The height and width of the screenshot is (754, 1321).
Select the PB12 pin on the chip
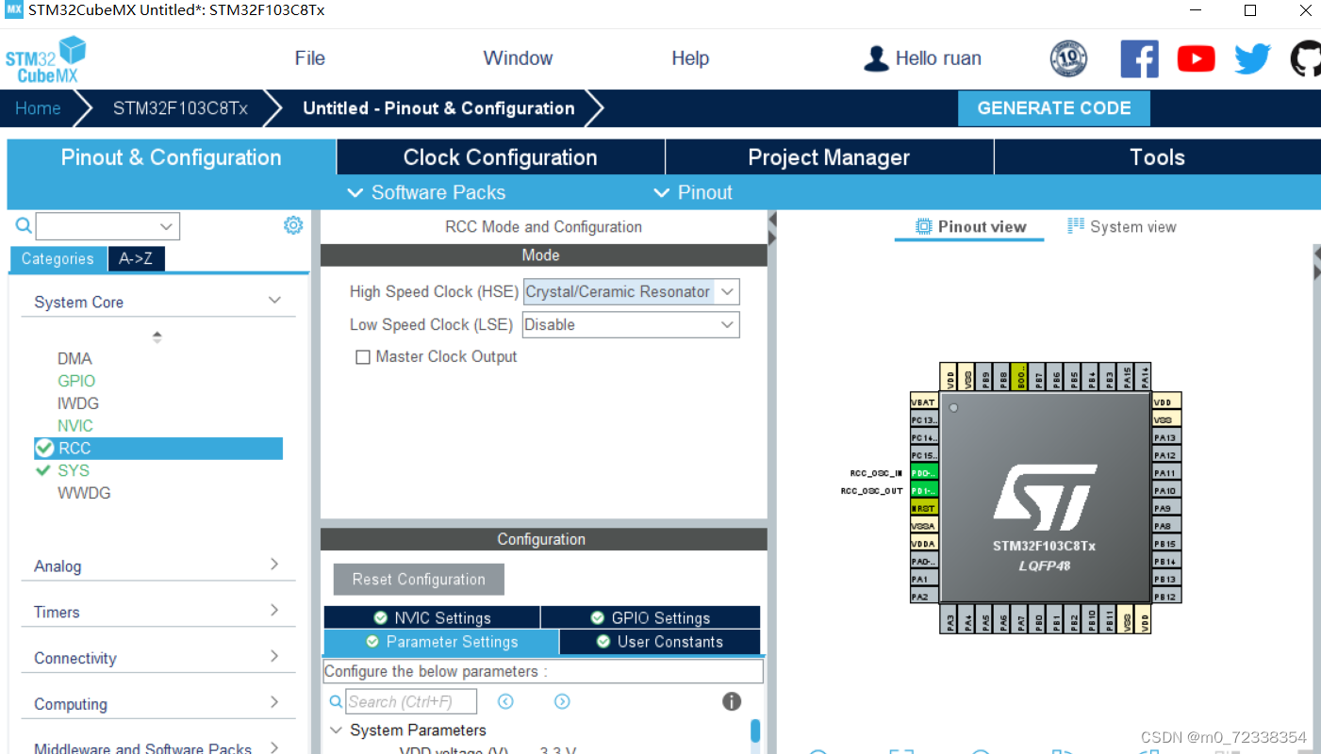pyautogui.click(x=1166, y=597)
